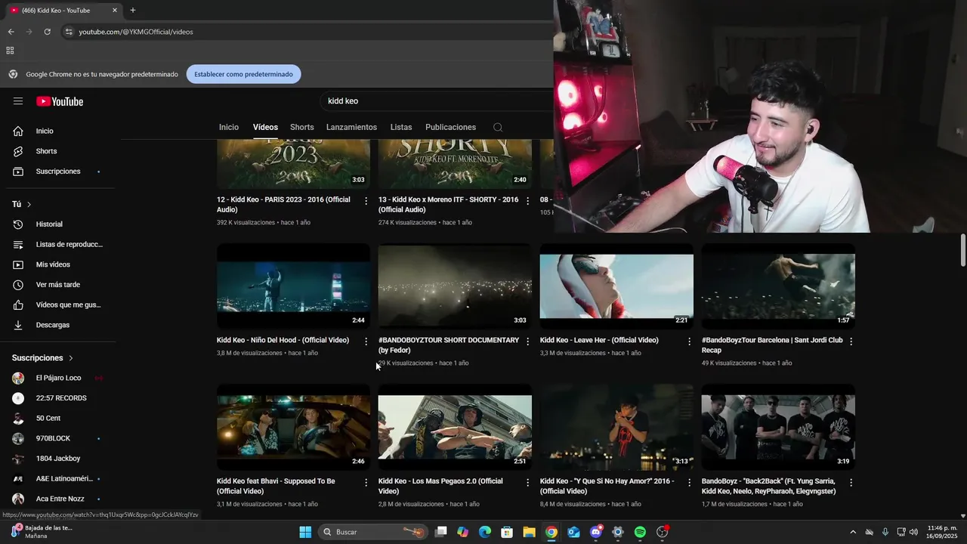Select the Vídeos channel tab
967x544 pixels.
click(x=265, y=127)
